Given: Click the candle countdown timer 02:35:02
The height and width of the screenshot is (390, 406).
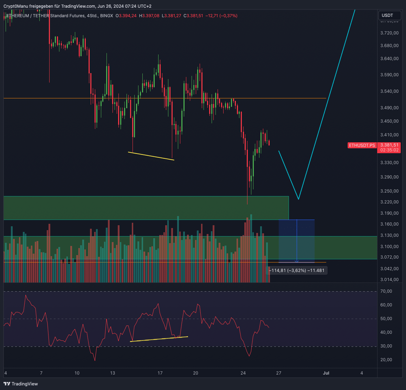Looking at the screenshot, I should 389,150.
